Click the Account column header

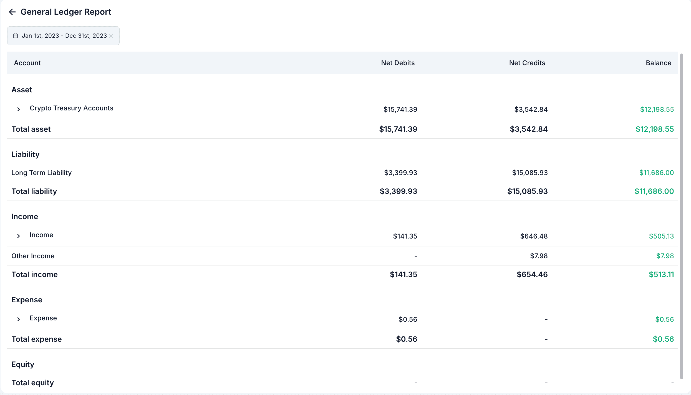coord(27,63)
